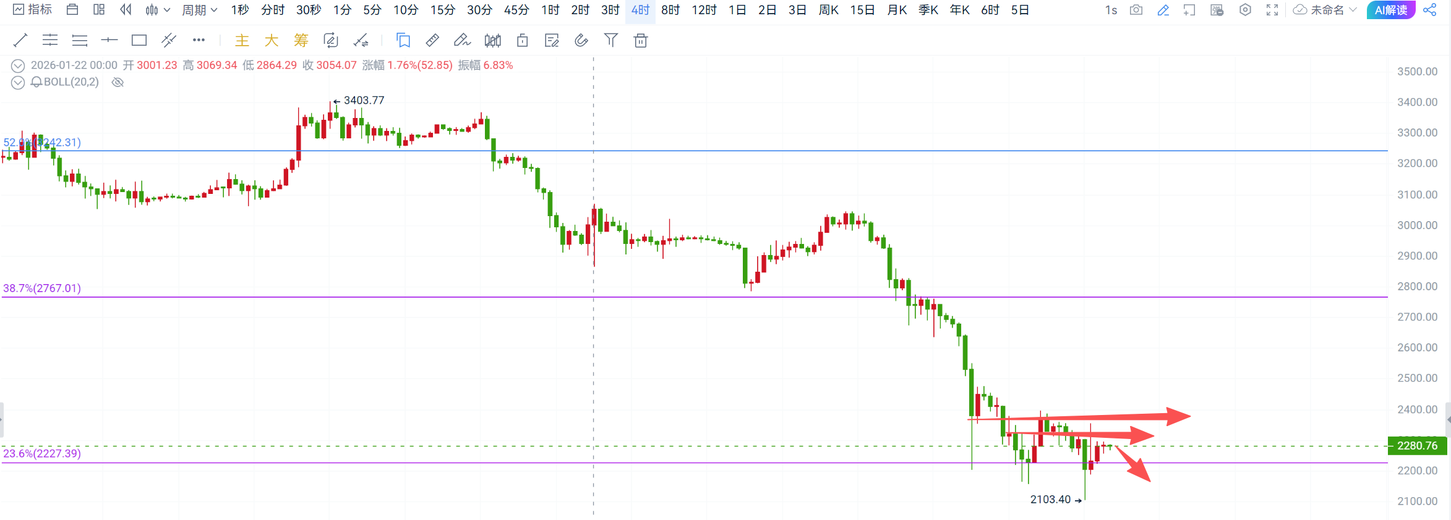The height and width of the screenshot is (520, 1451).
Task: Click the trash icon to delete drawings
Action: (641, 41)
